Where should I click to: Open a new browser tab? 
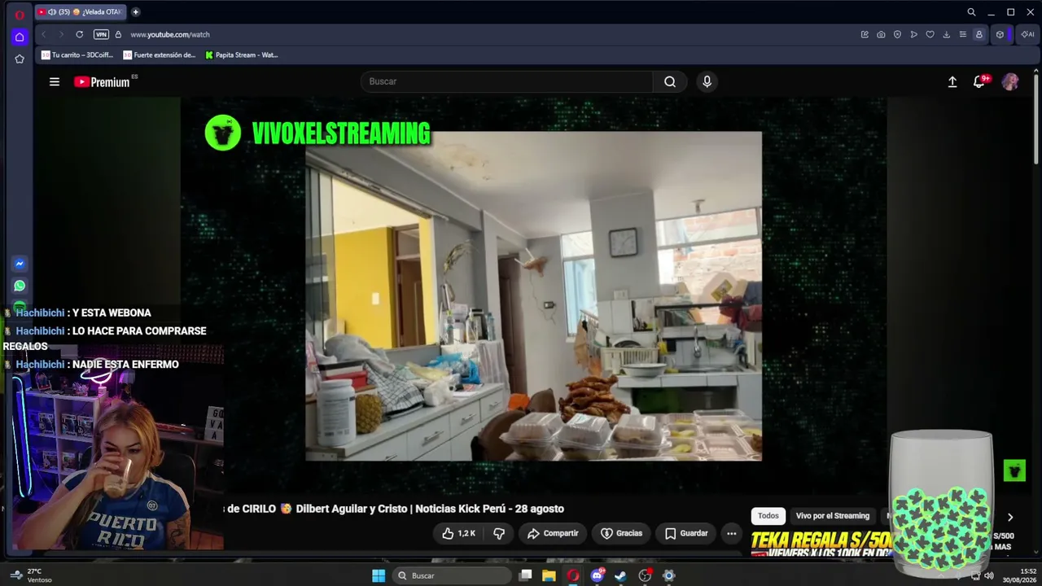point(135,12)
